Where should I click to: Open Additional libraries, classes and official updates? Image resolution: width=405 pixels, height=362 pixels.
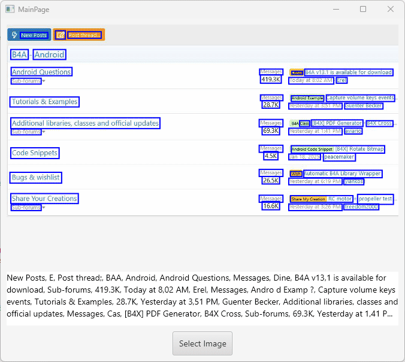point(85,123)
